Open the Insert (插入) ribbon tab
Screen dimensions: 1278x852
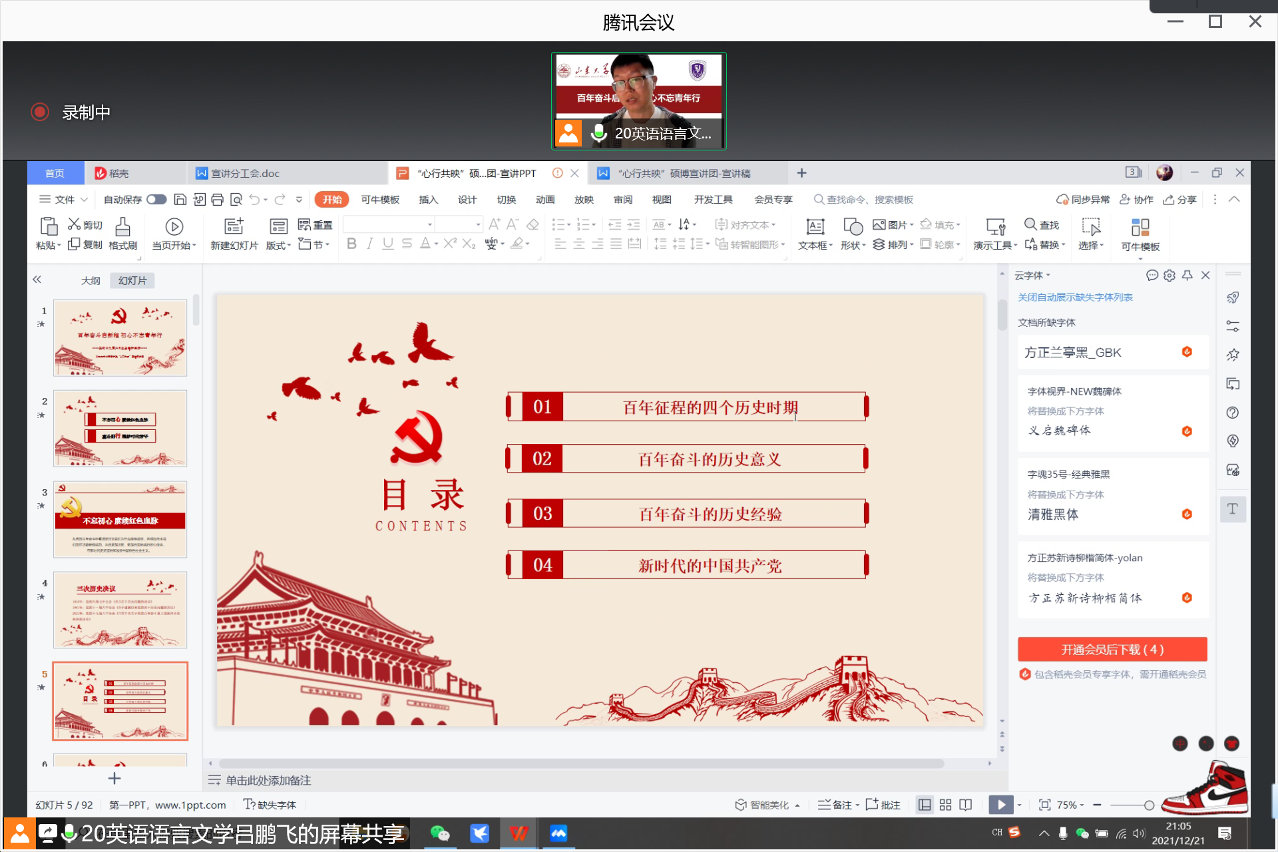(x=428, y=200)
